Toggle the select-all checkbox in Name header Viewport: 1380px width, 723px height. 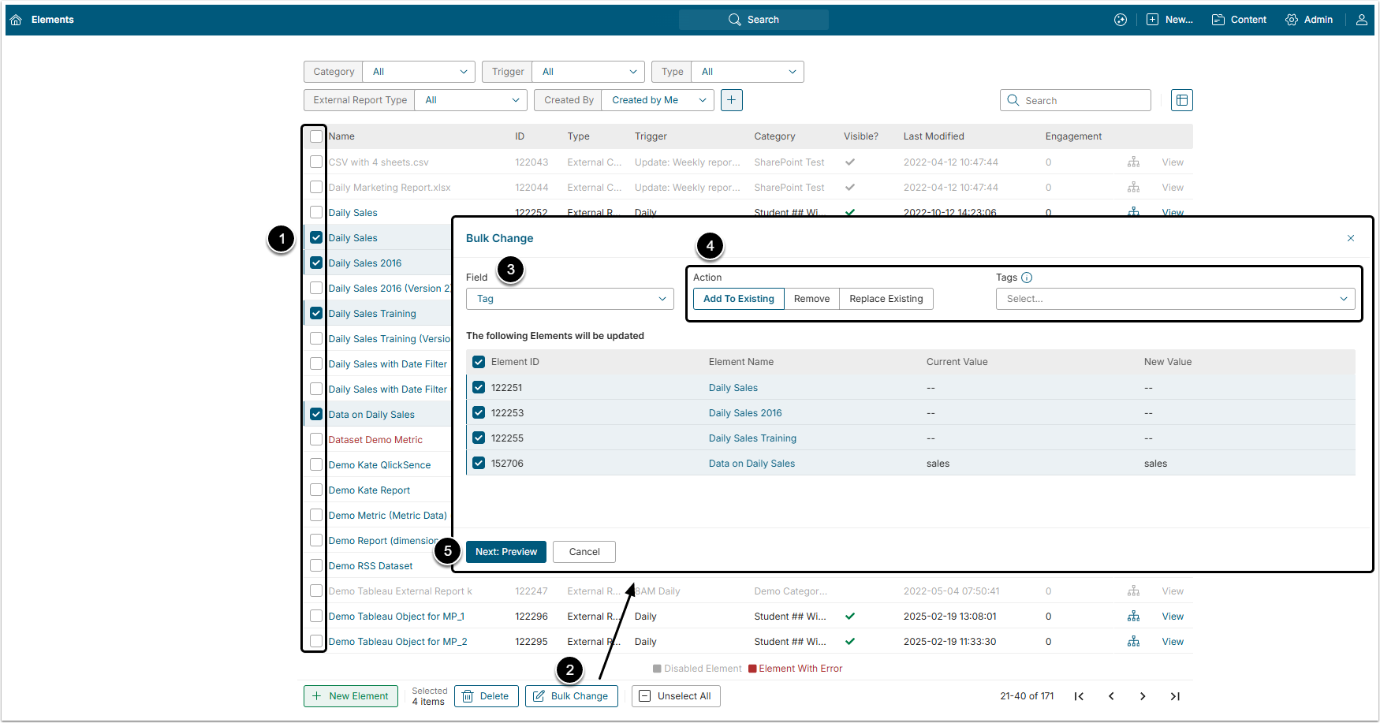(x=316, y=136)
